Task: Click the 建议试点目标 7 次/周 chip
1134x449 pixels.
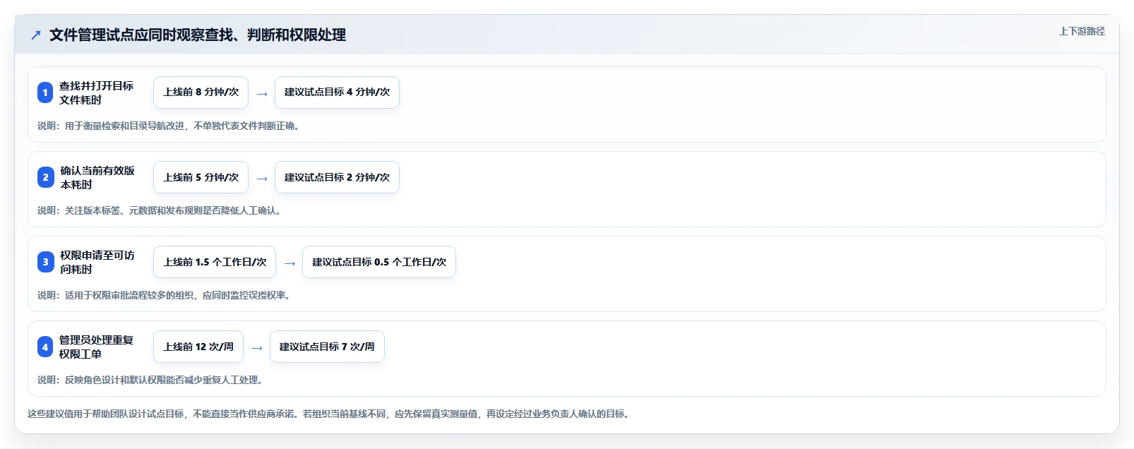Action: click(x=327, y=347)
